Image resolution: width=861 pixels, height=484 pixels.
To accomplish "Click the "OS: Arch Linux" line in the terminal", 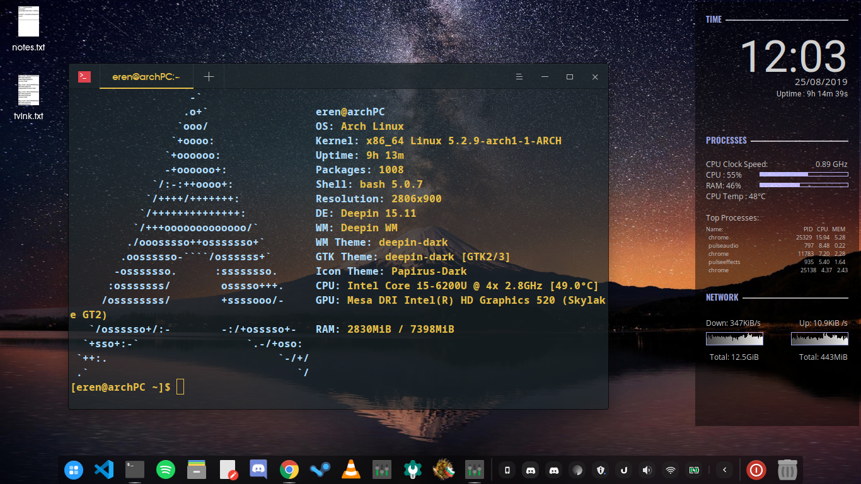I will 360,126.
